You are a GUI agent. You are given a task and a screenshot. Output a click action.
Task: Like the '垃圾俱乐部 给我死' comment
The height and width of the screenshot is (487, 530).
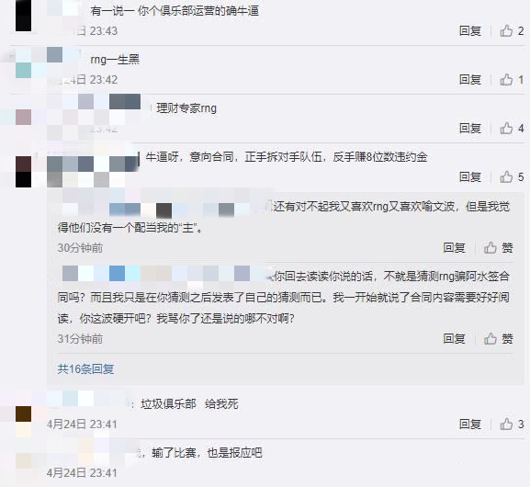coord(512,424)
